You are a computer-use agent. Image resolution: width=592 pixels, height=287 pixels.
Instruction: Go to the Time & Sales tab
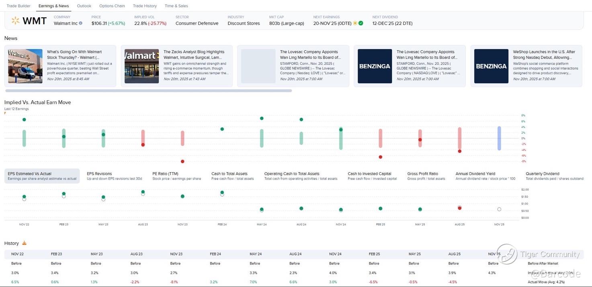176,6
